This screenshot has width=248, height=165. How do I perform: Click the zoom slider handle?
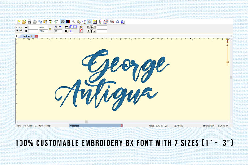(228, 62)
